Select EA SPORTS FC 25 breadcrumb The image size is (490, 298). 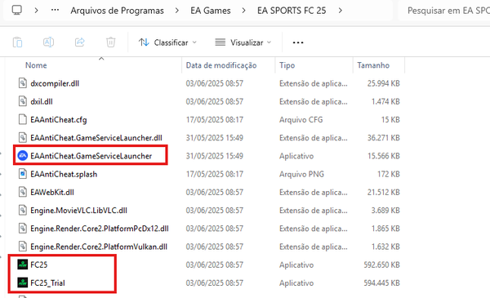292,11
